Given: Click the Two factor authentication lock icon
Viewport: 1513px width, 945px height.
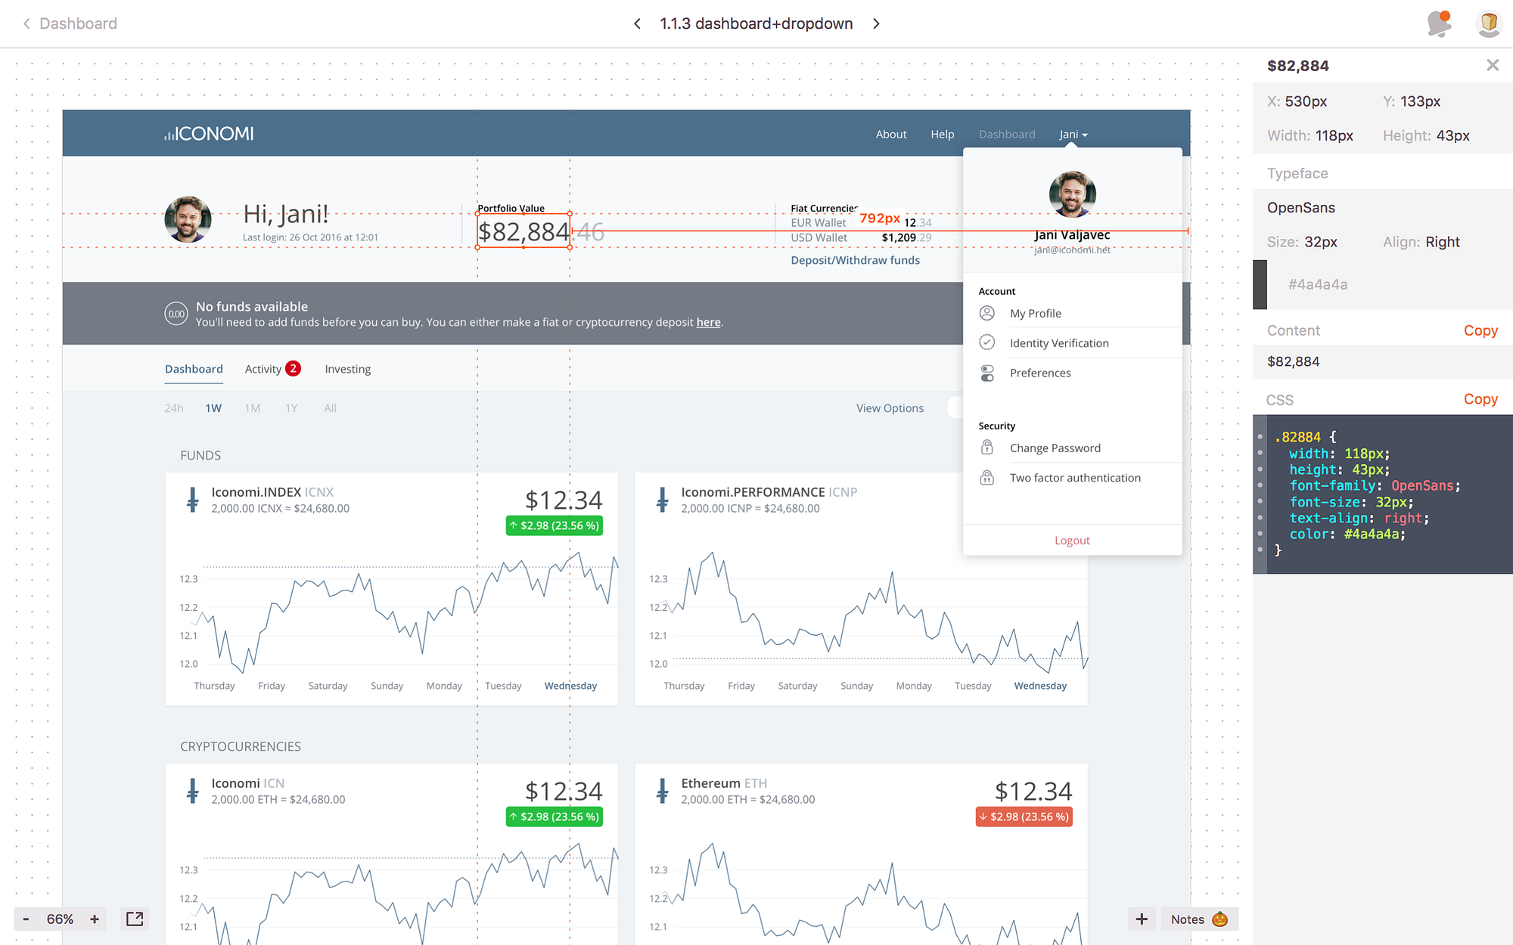Looking at the screenshot, I should 987,477.
